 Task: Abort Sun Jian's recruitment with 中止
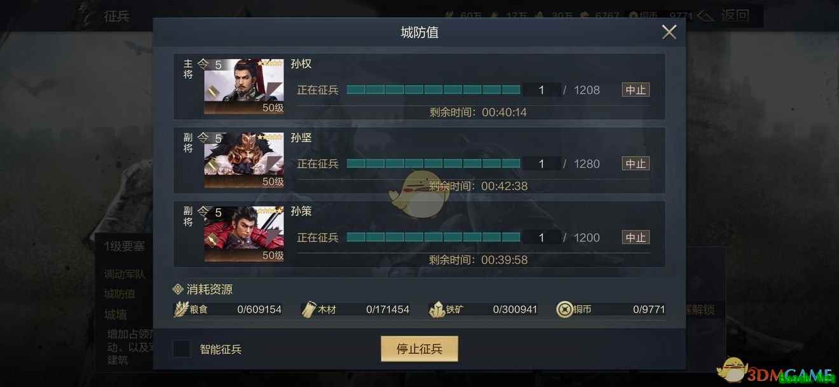636,164
